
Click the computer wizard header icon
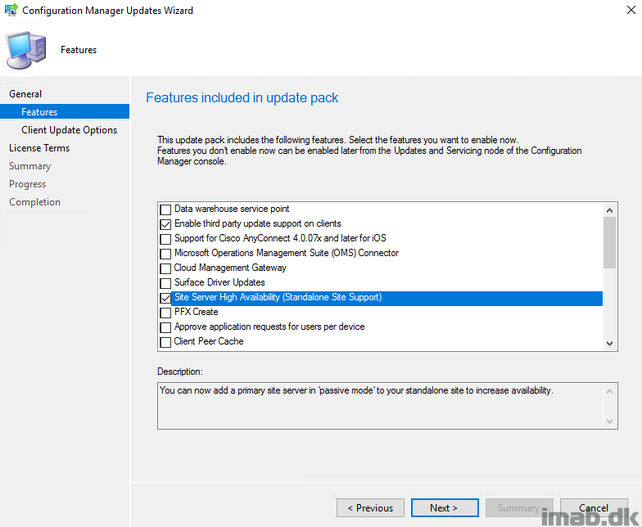pos(26,51)
